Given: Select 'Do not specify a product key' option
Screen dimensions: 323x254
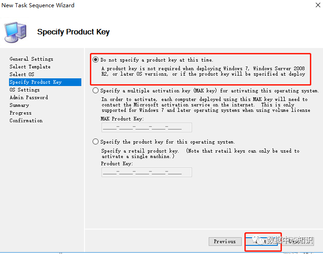Looking at the screenshot, I should 95,60.
